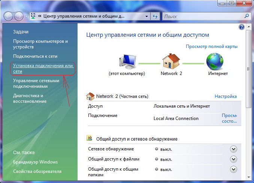Screen dimensions: 254x183
Task: Click the status indicator for Общий доступ к файлам
Action: pyautogui.click(x=157, y=159)
